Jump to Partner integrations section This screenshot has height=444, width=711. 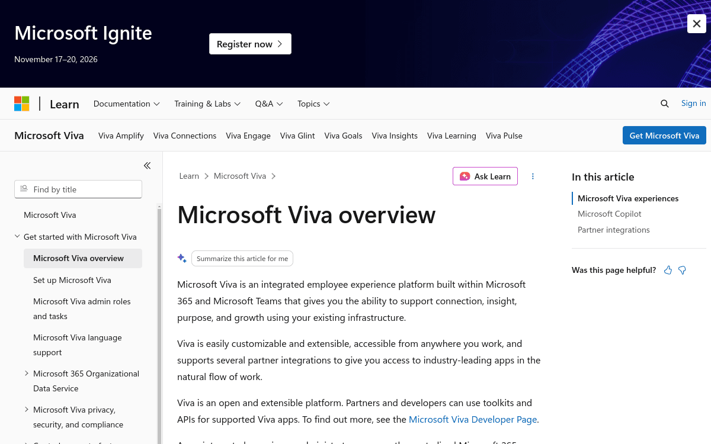pyautogui.click(x=614, y=230)
